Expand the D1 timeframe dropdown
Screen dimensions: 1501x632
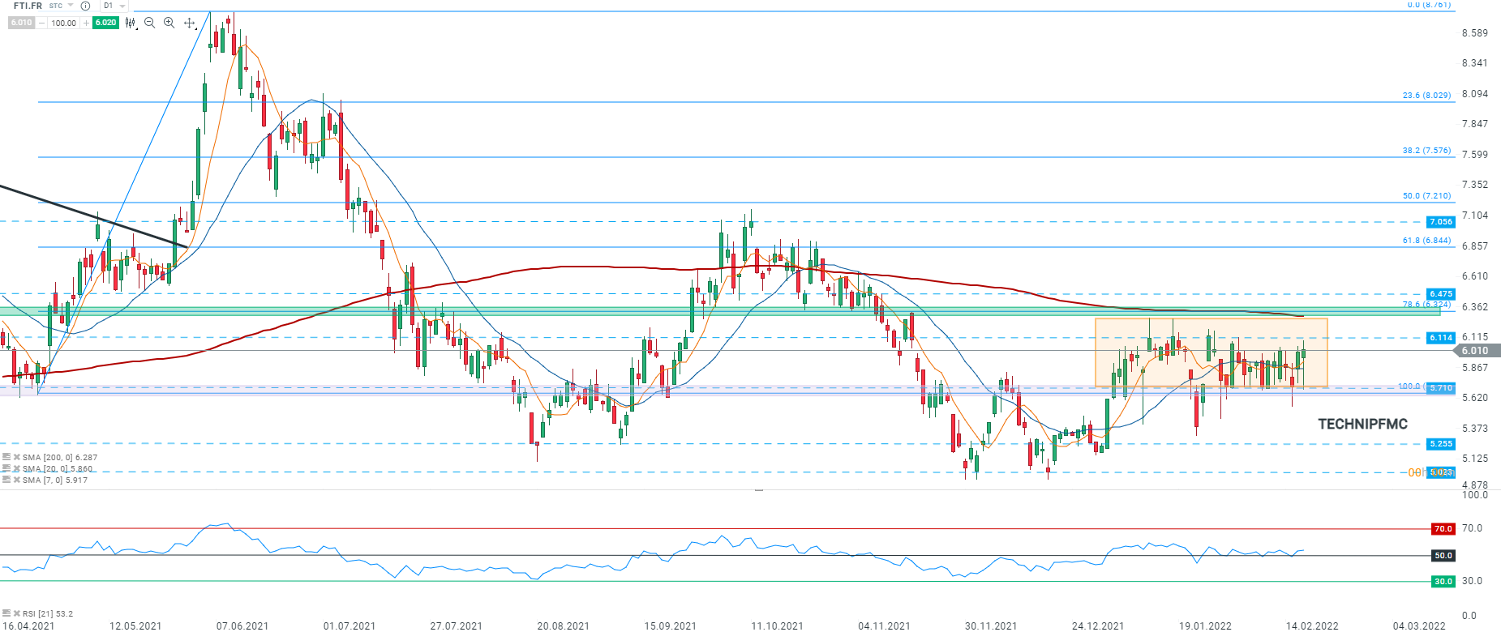(x=122, y=6)
